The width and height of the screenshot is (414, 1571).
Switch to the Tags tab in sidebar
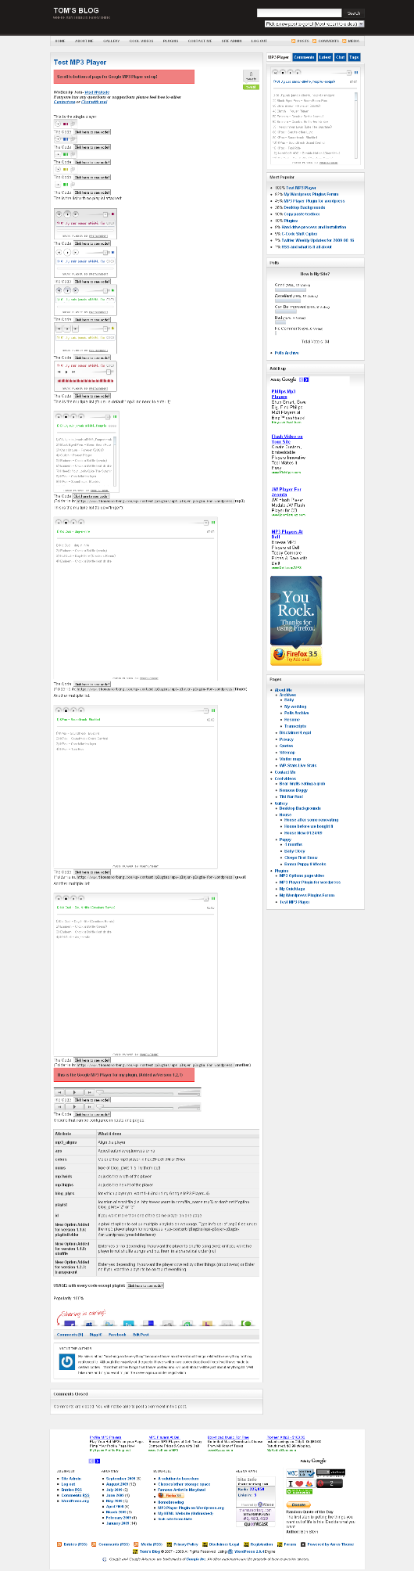pos(354,57)
